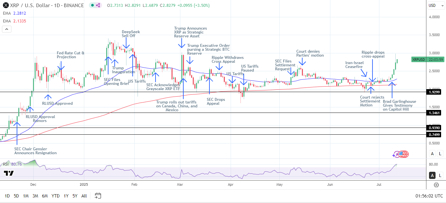This screenshot has width=446, height=203.
Task: Open the USD currency dropdown
Action: pyautogui.click(x=436, y=5)
